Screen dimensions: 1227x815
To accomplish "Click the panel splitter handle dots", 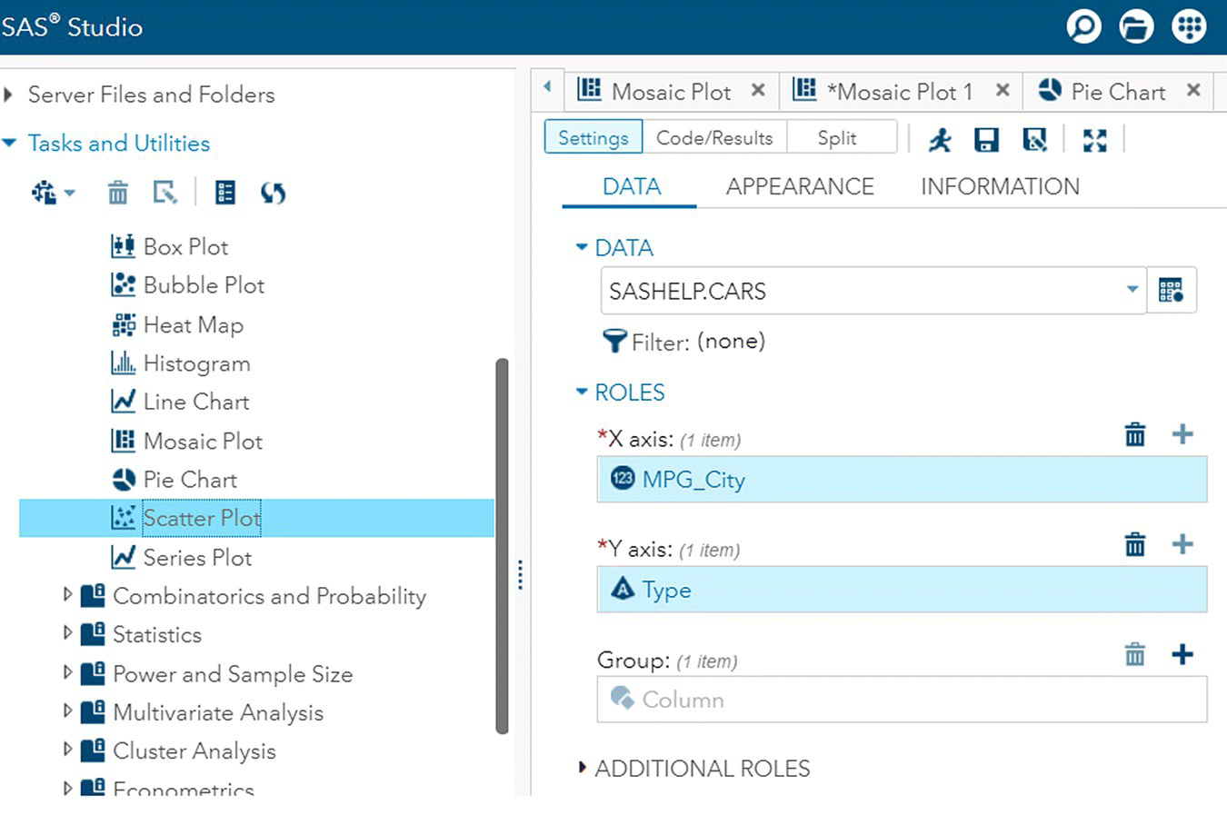I will [x=520, y=575].
